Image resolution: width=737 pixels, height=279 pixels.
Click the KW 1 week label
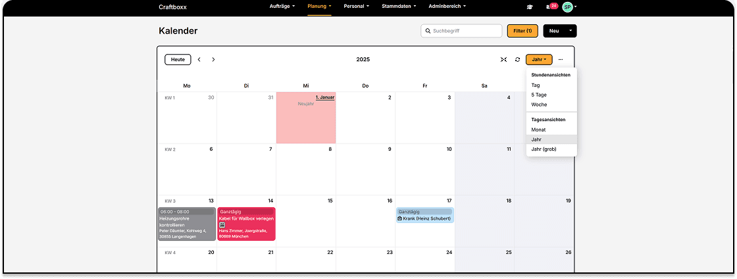tap(170, 97)
